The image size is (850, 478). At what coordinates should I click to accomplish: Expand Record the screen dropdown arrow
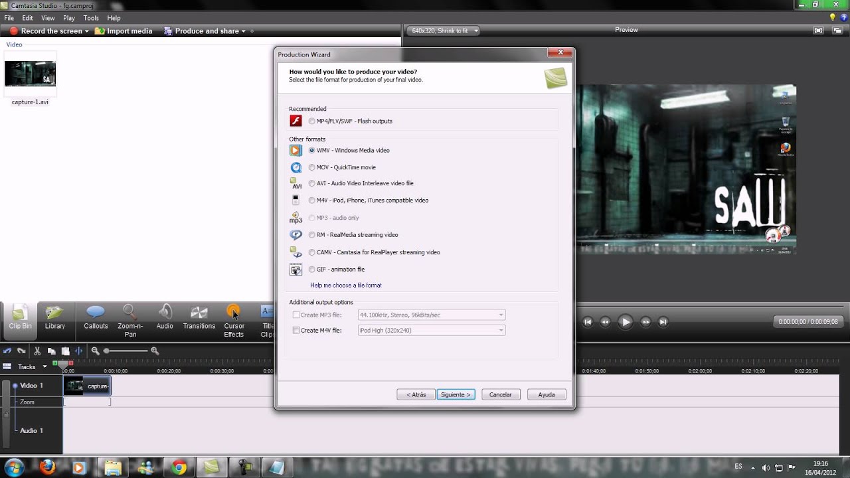[86, 31]
